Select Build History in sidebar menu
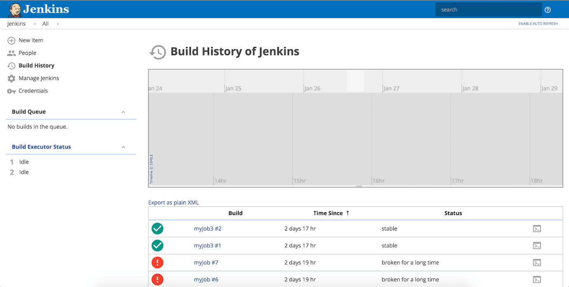 (36, 65)
